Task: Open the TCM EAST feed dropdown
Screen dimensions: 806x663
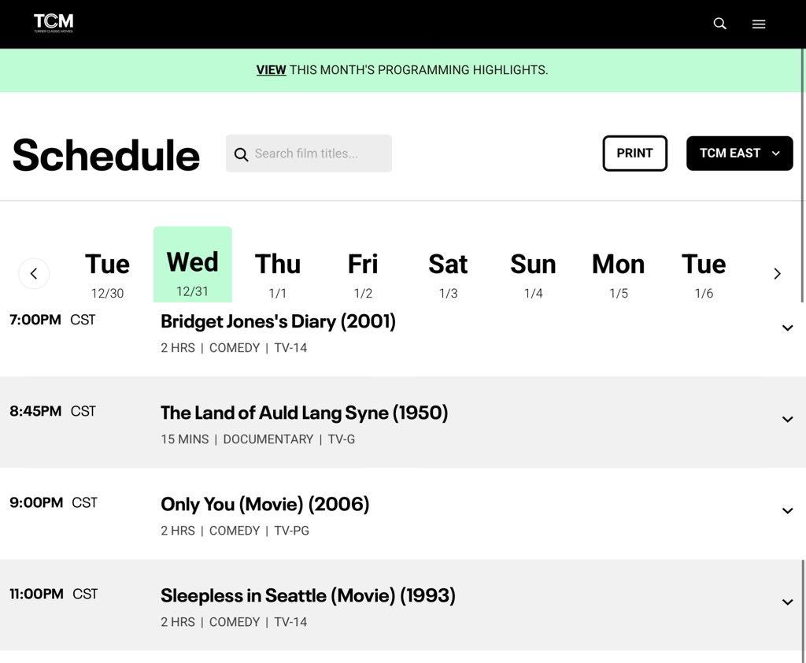Action: pos(739,154)
